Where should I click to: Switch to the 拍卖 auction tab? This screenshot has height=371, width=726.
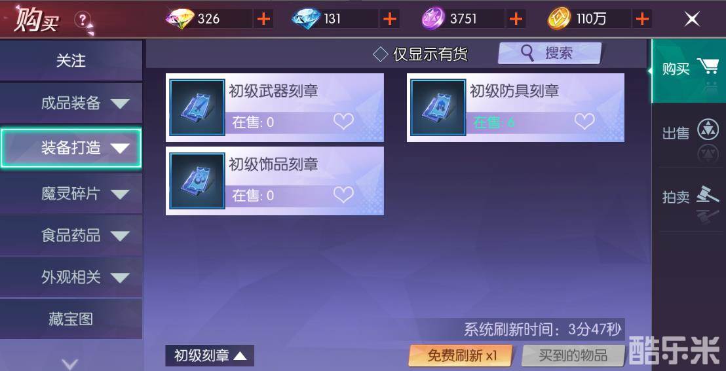(x=689, y=198)
